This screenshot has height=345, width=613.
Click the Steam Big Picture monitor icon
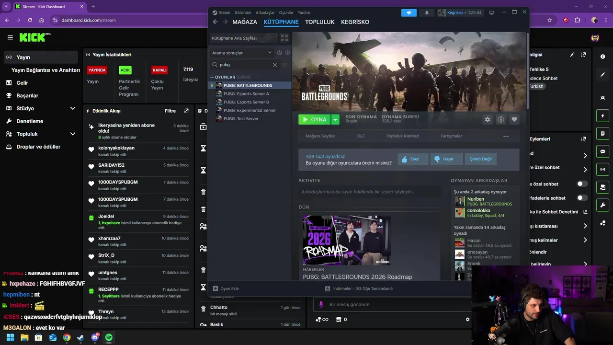[x=492, y=12]
